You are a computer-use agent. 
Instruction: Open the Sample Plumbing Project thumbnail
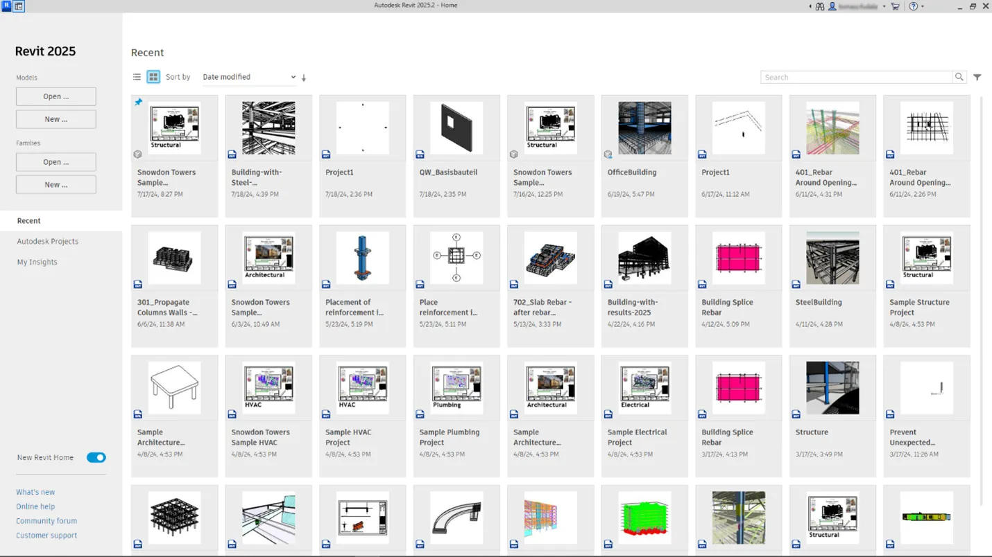(x=456, y=388)
